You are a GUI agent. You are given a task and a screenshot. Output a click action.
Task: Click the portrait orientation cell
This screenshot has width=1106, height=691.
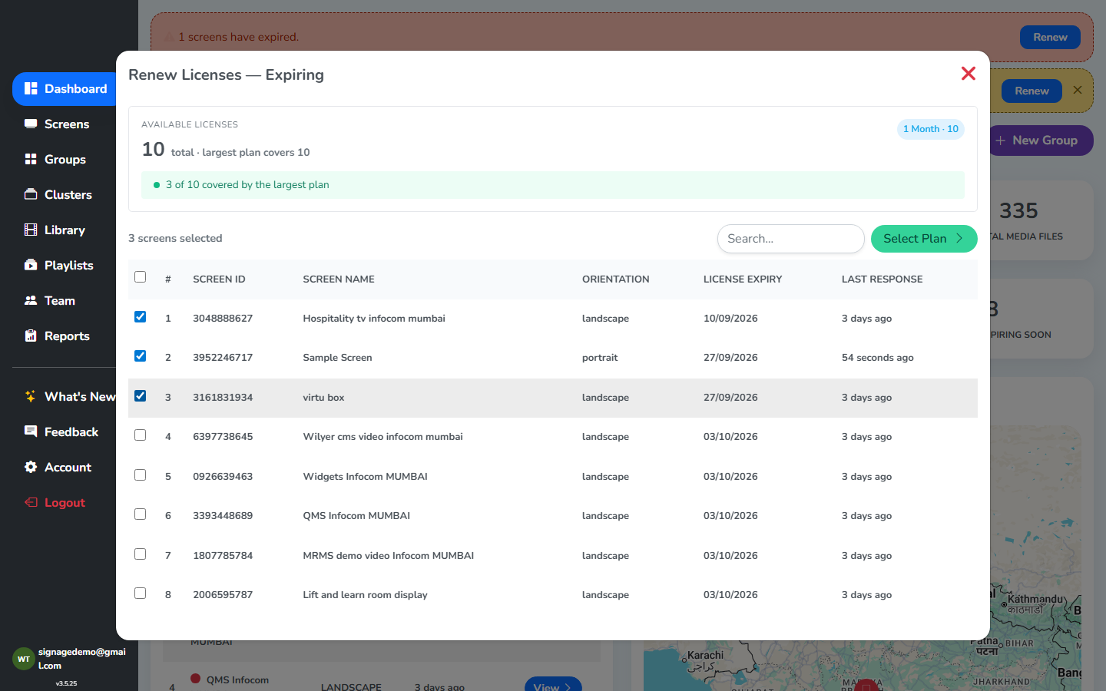pyautogui.click(x=600, y=358)
